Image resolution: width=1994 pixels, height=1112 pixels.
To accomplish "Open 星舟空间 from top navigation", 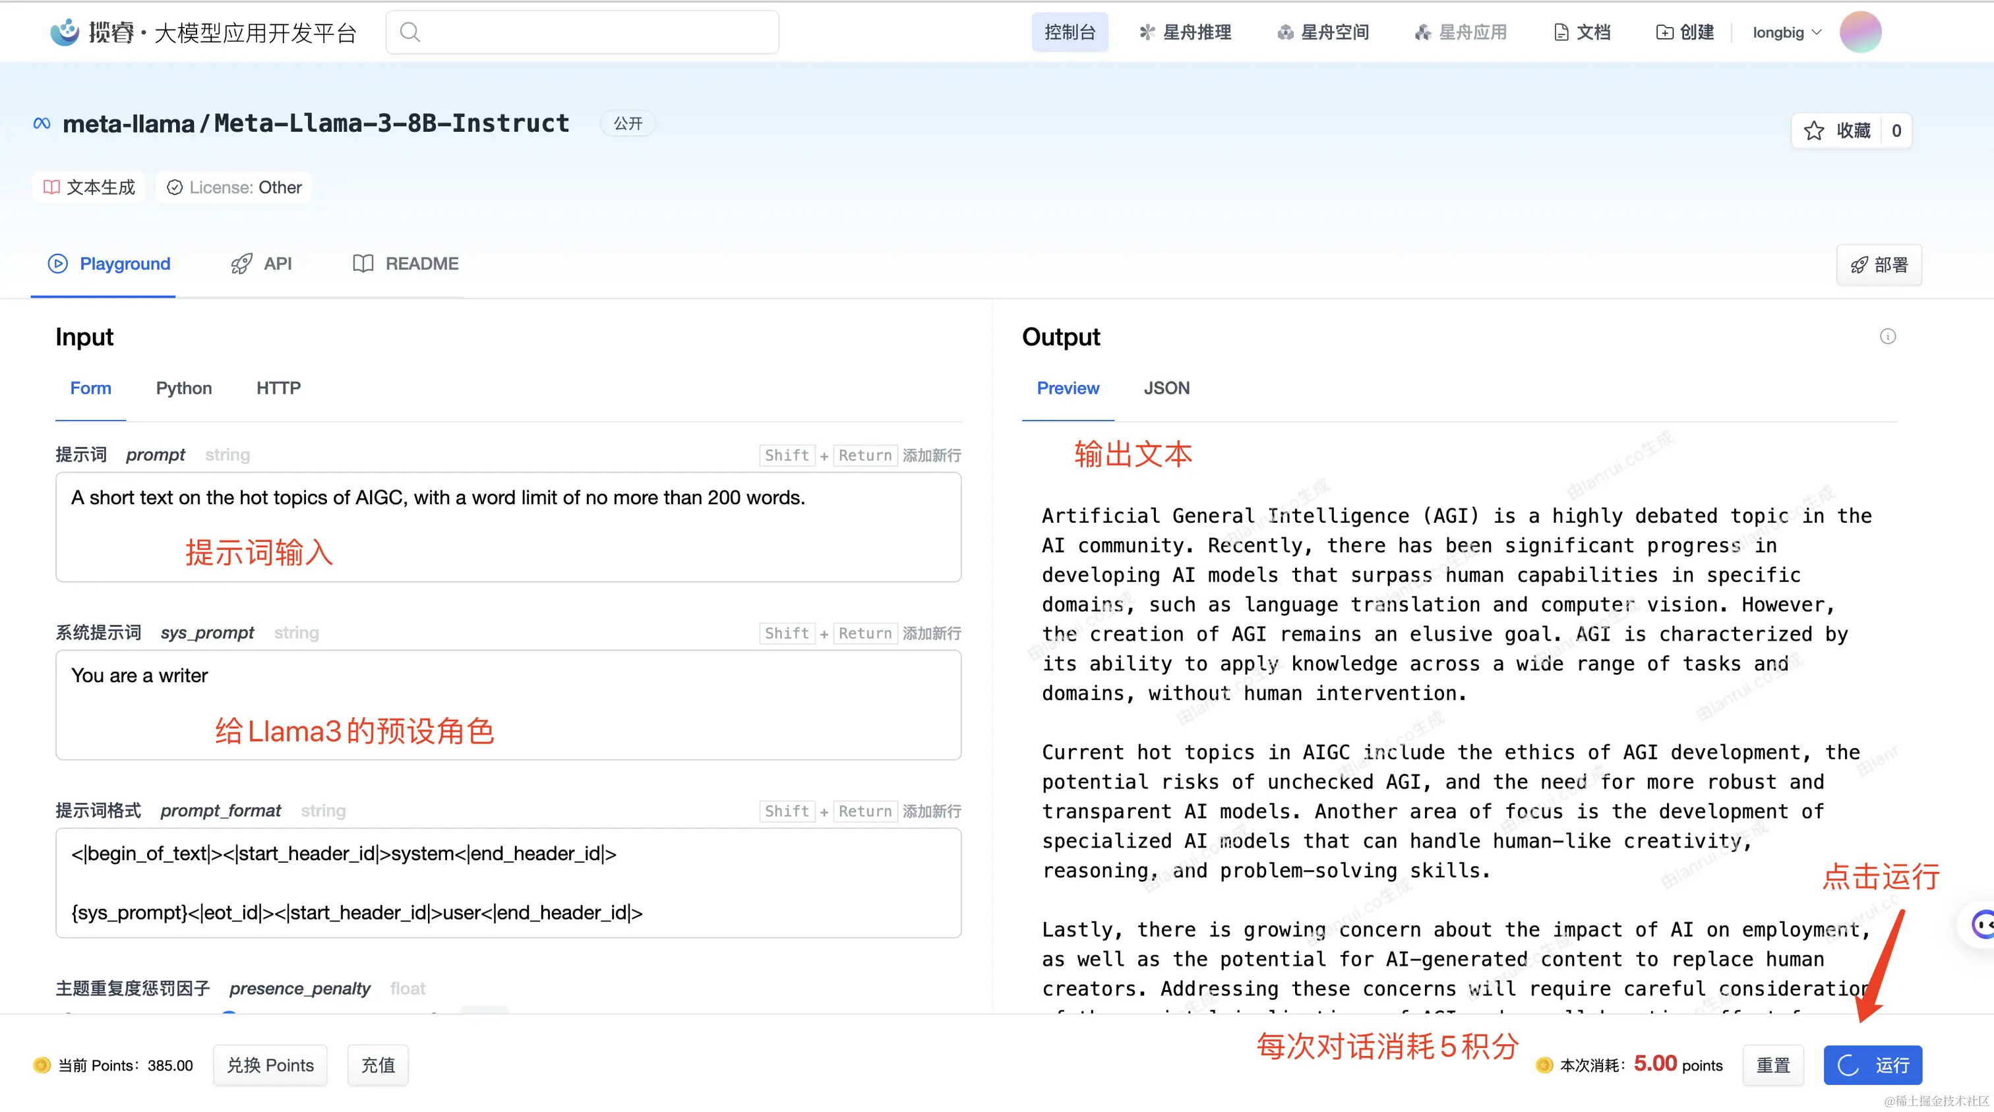I will [1323, 32].
